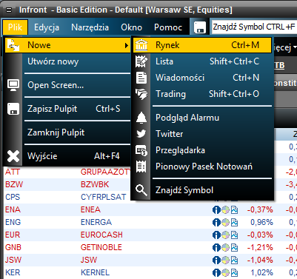The width and height of the screenshot is (297, 279).
Task: Click the application menu icon in title bar
Action: [x=9, y=10]
